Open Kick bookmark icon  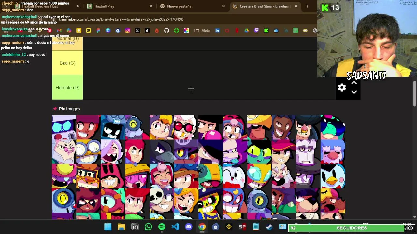tap(266, 31)
